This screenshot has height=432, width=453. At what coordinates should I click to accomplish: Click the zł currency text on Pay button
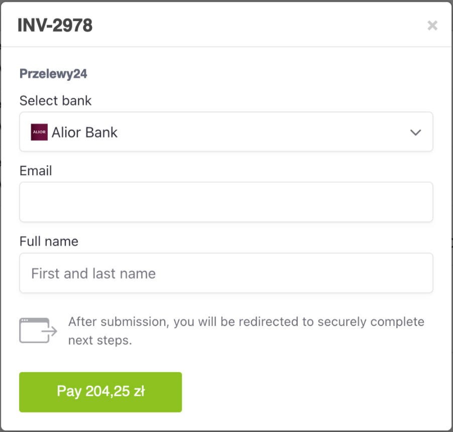point(139,391)
